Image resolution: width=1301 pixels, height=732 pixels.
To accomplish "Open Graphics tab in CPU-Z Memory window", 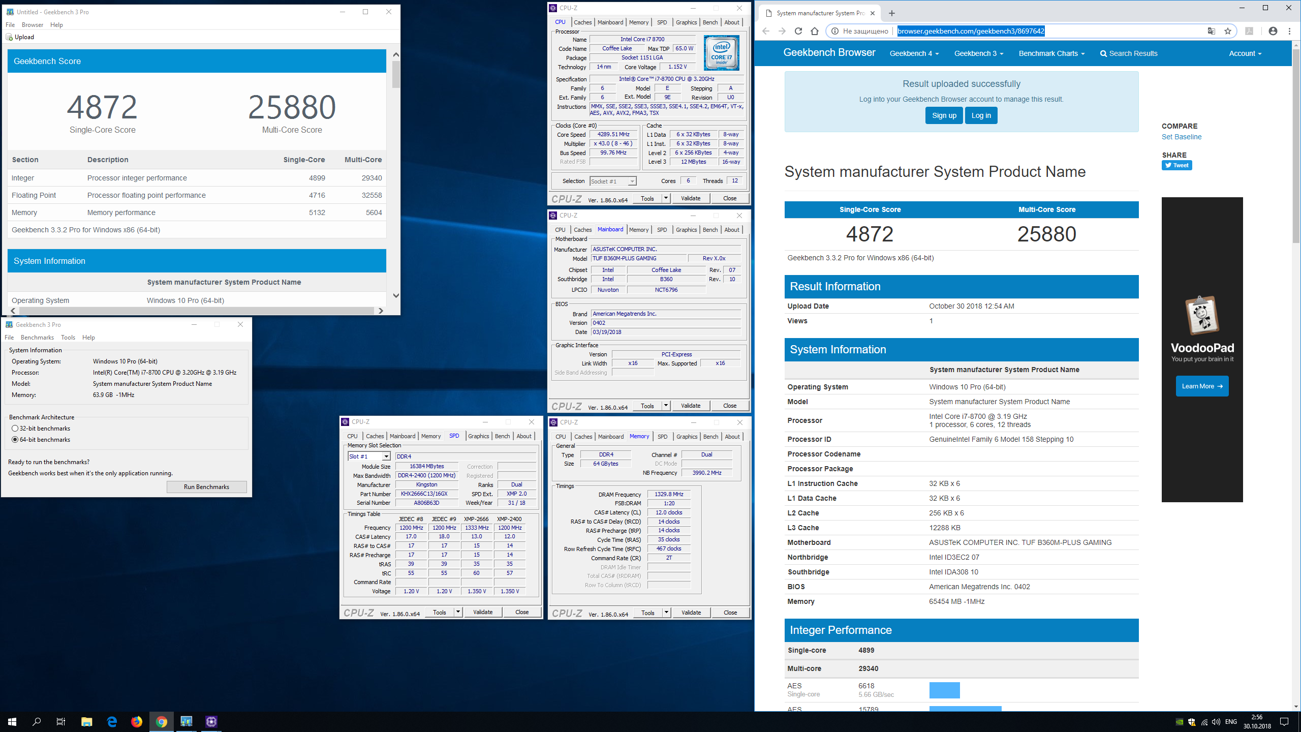I will point(687,437).
